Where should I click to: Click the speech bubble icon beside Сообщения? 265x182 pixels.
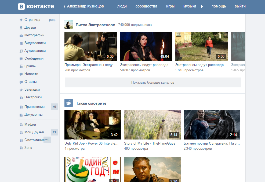[21, 59]
